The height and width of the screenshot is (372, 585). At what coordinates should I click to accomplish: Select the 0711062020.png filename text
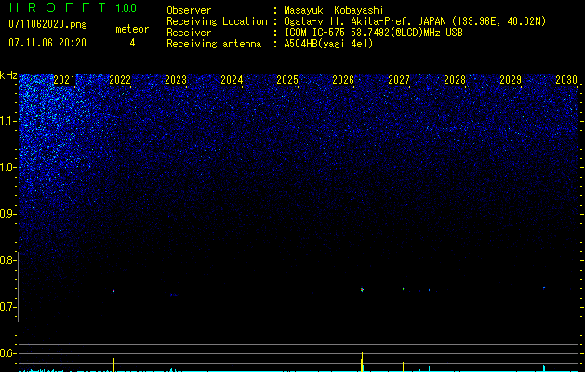point(47,25)
